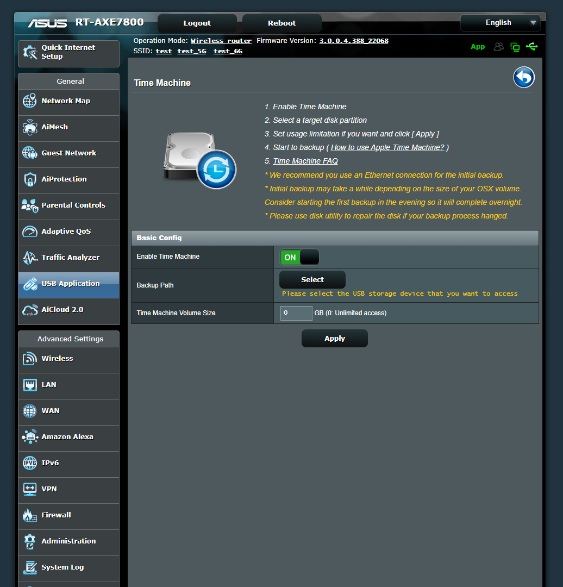Click the test SSID link
The width and height of the screenshot is (563, 587).
[x=164, y=51]
